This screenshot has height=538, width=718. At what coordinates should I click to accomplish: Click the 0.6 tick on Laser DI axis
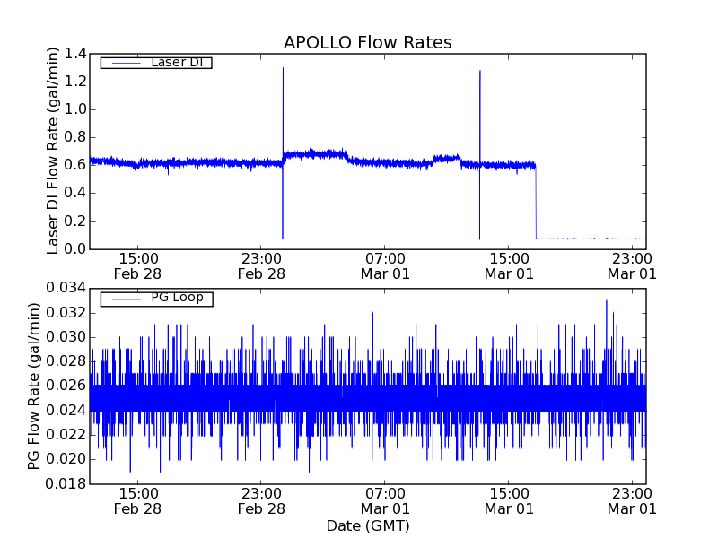click(x=75, y=165)
